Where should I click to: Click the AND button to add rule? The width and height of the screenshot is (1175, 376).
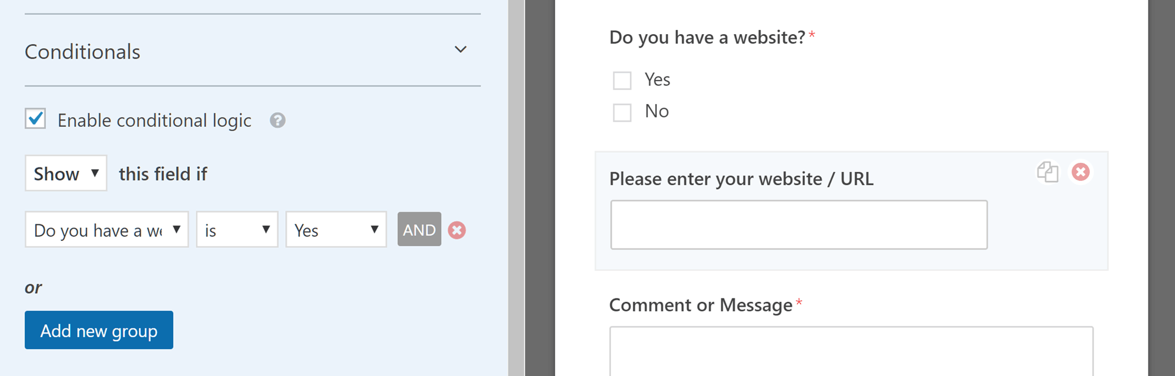pos(419,229)
